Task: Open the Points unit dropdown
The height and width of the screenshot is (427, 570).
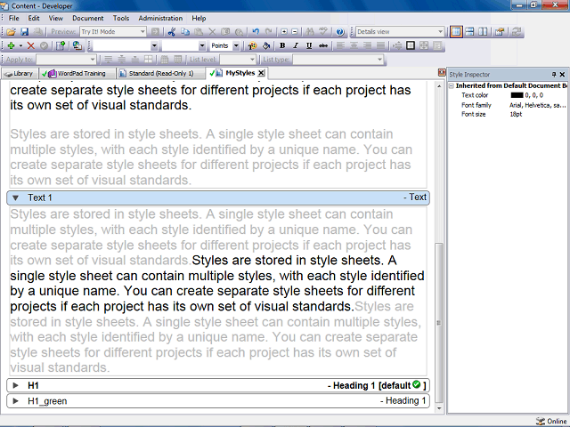Action: point(236,45)
